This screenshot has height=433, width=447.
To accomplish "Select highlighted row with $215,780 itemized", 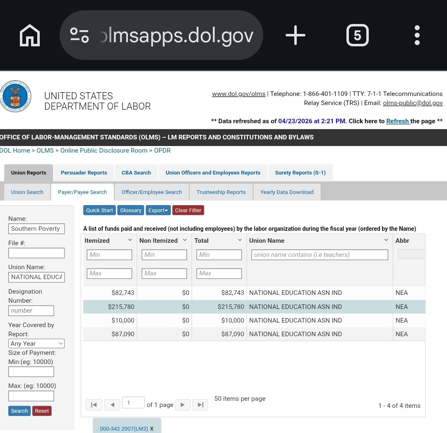I will pos(254,306).
